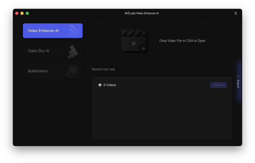
Task: Select the Video Enhancer AI mode
Action: [x=53, y=31]
